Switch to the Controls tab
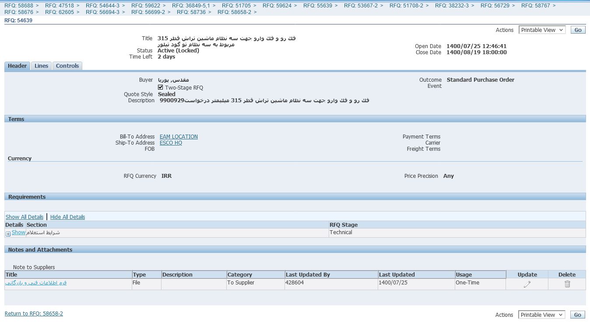The width and height of the screenshot is (590, 322). (x=67, y=66)
